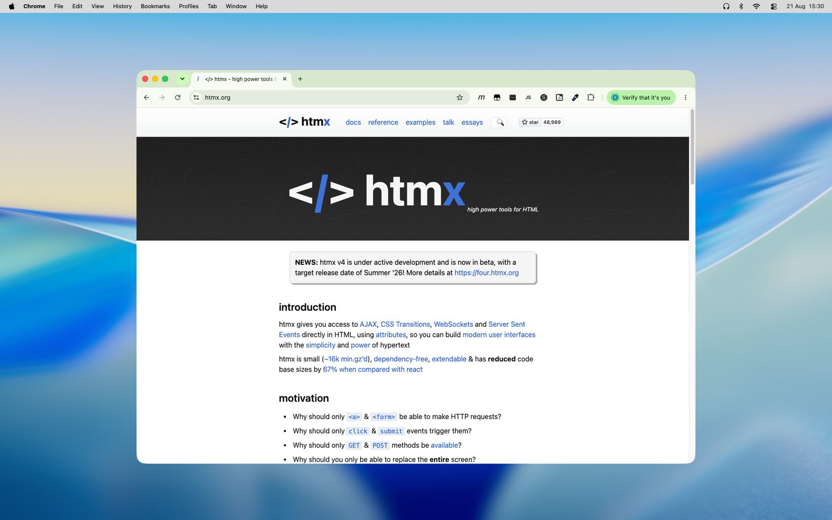Focus the address bar showing htmx.org
The width and height of the screenshot is (832, 520).
[329, 97]
